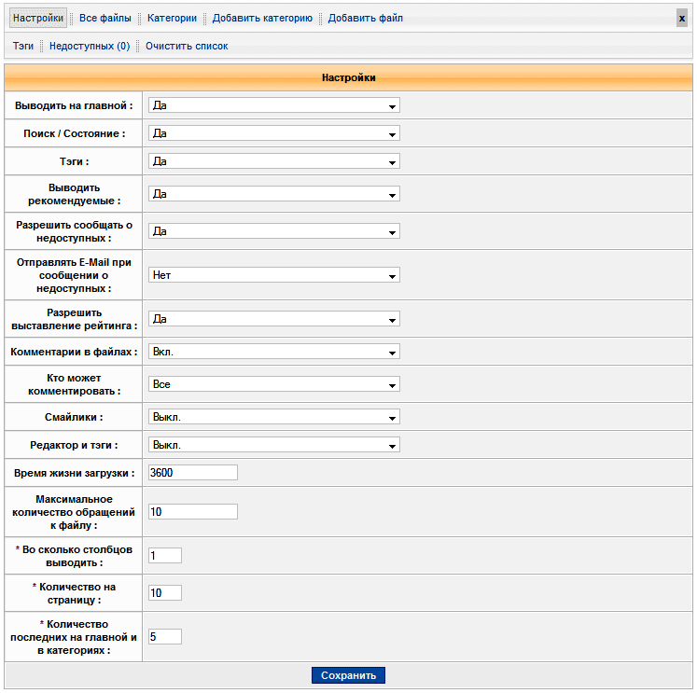Open the Тэги submenu link
This screenshot has width=697, height=693.
click(x=23, y=46)
